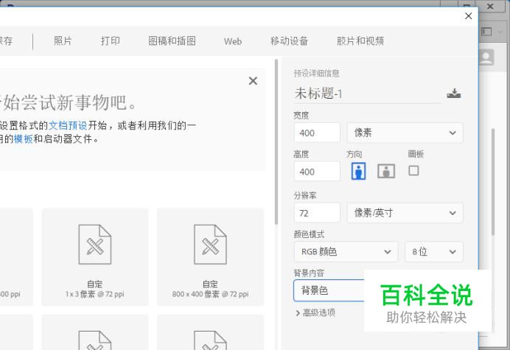Select portrait orientation icon

(358, 171)
